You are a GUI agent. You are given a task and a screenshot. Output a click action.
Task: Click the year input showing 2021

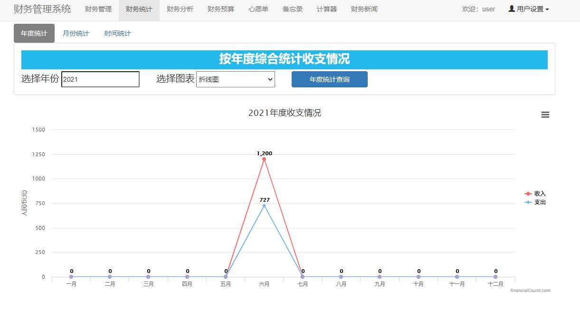[x=100, y=79]
